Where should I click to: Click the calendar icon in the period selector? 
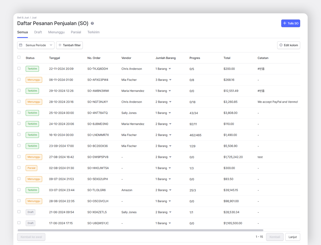click(21, 45)
